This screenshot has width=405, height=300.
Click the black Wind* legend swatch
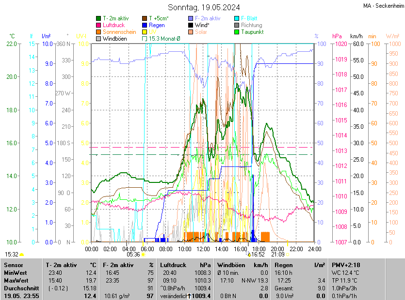point(191,25)
